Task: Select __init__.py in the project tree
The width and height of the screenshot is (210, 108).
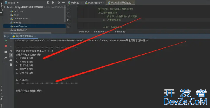Action: [x=17, y=11]
